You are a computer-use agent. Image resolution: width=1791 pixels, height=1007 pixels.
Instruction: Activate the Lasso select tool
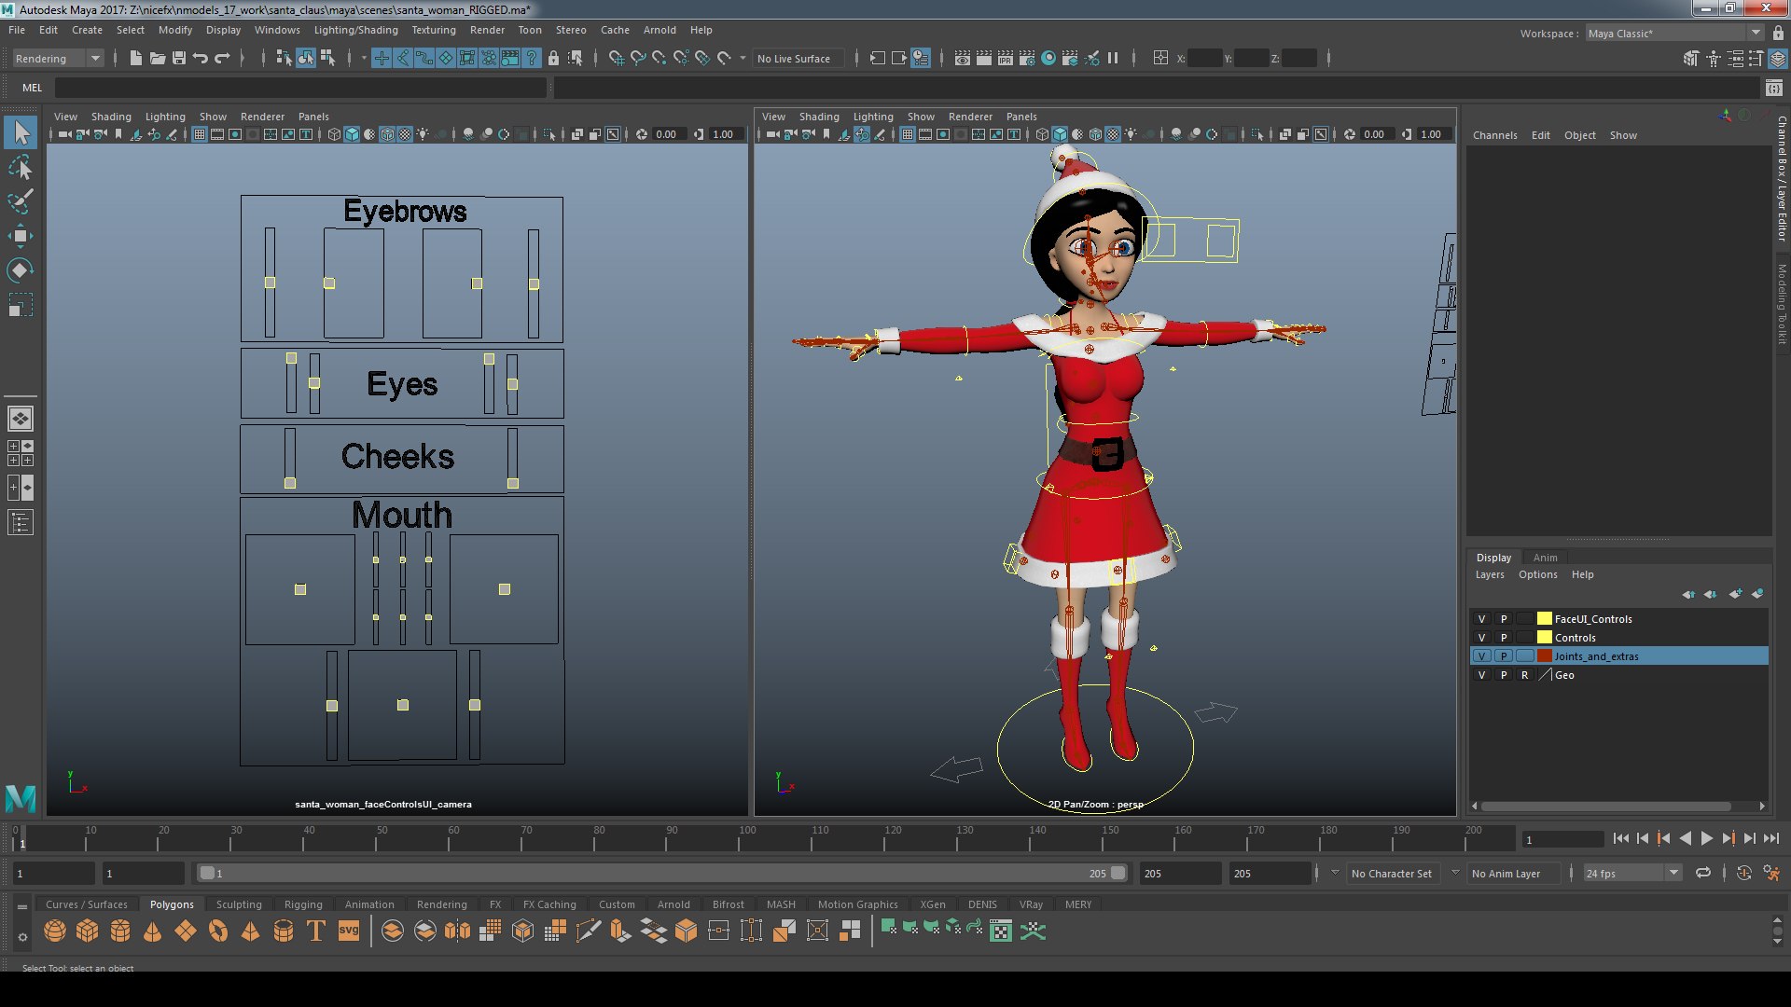(21, 168)
